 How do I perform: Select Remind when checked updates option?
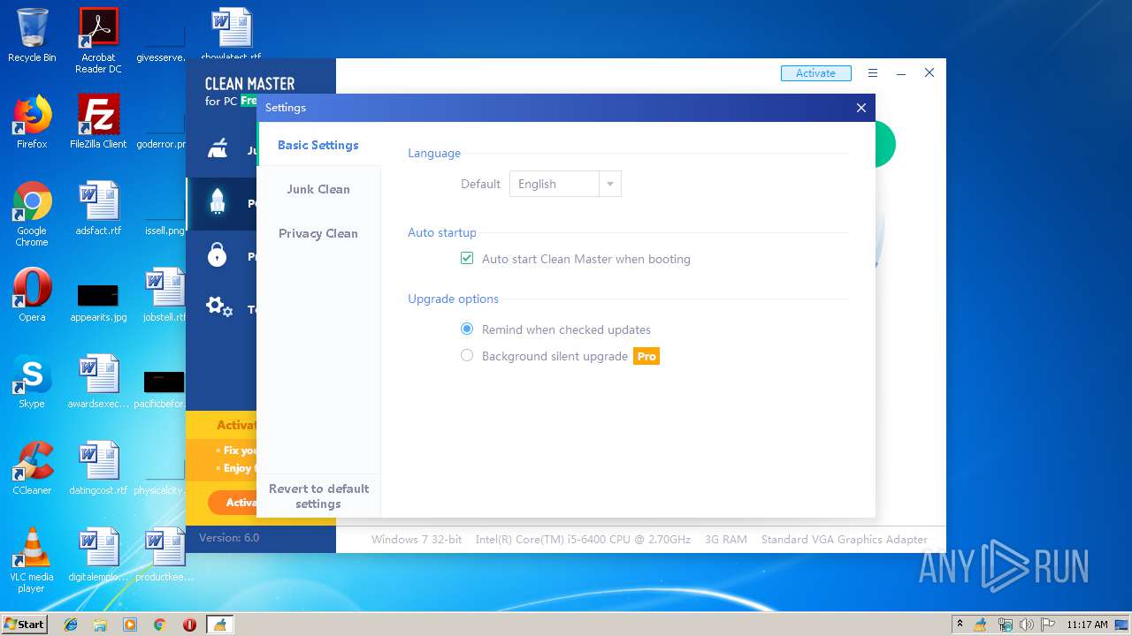(x=467, y=329)
